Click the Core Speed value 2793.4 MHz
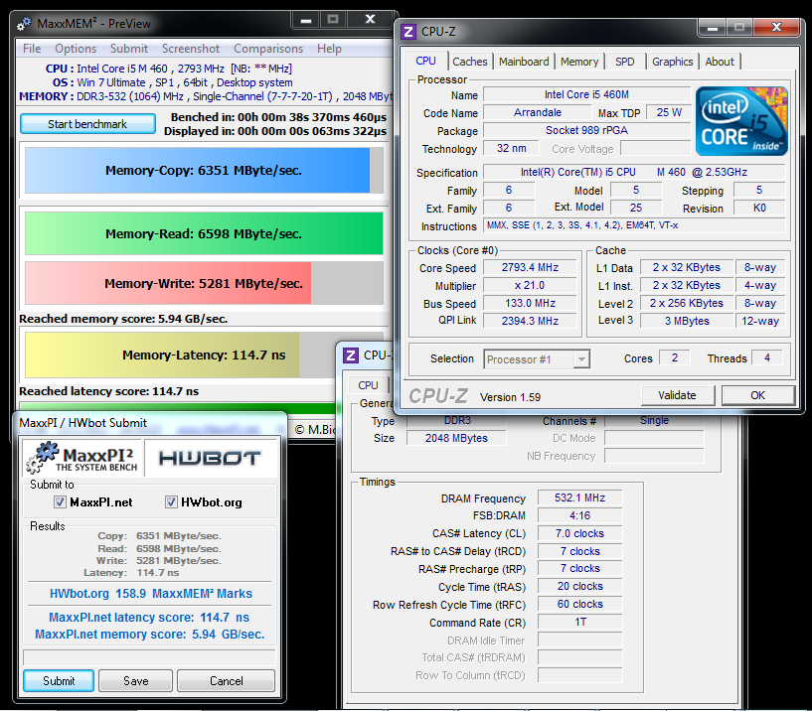 530,267
